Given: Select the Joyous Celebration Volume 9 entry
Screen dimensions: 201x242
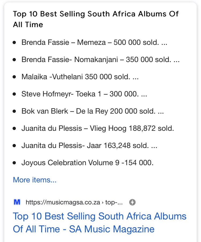Looking at the screenshot, I should click(87, 163).
